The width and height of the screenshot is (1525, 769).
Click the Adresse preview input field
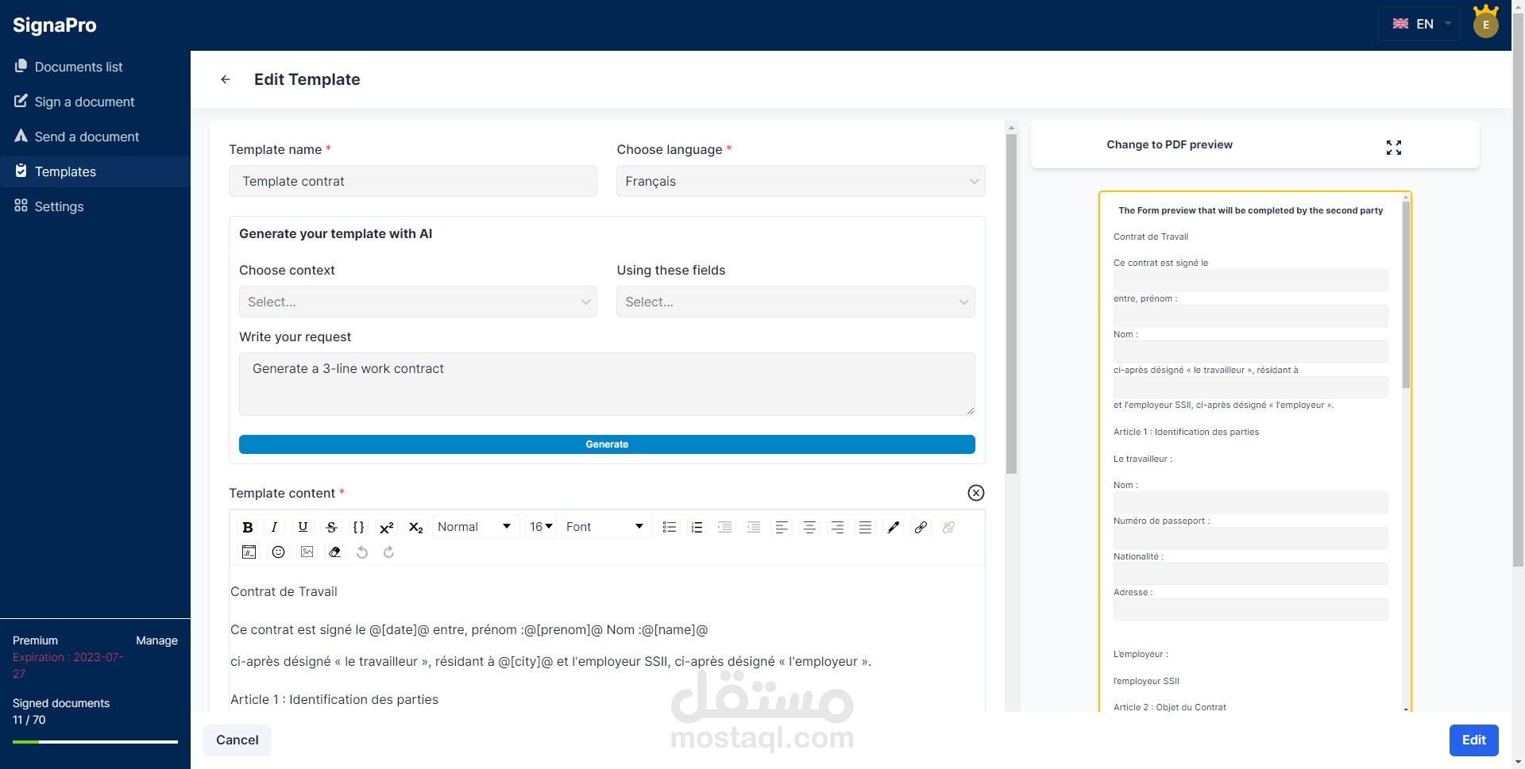(x=1250, y=609)
